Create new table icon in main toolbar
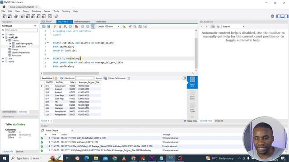The image size is (289, 162). point(28,16)
